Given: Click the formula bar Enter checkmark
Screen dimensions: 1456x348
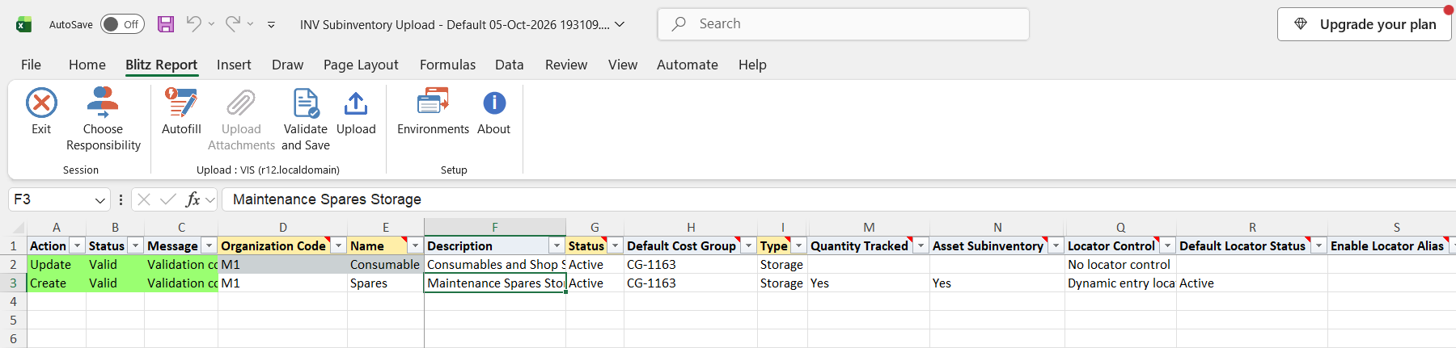Looking at the screenshot, I should pyautogui.click(x=168, y=199).
